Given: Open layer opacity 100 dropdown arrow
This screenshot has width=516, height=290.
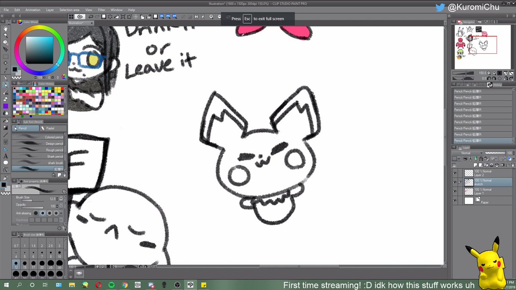Looking at the screenshot, I should [513, 153].
